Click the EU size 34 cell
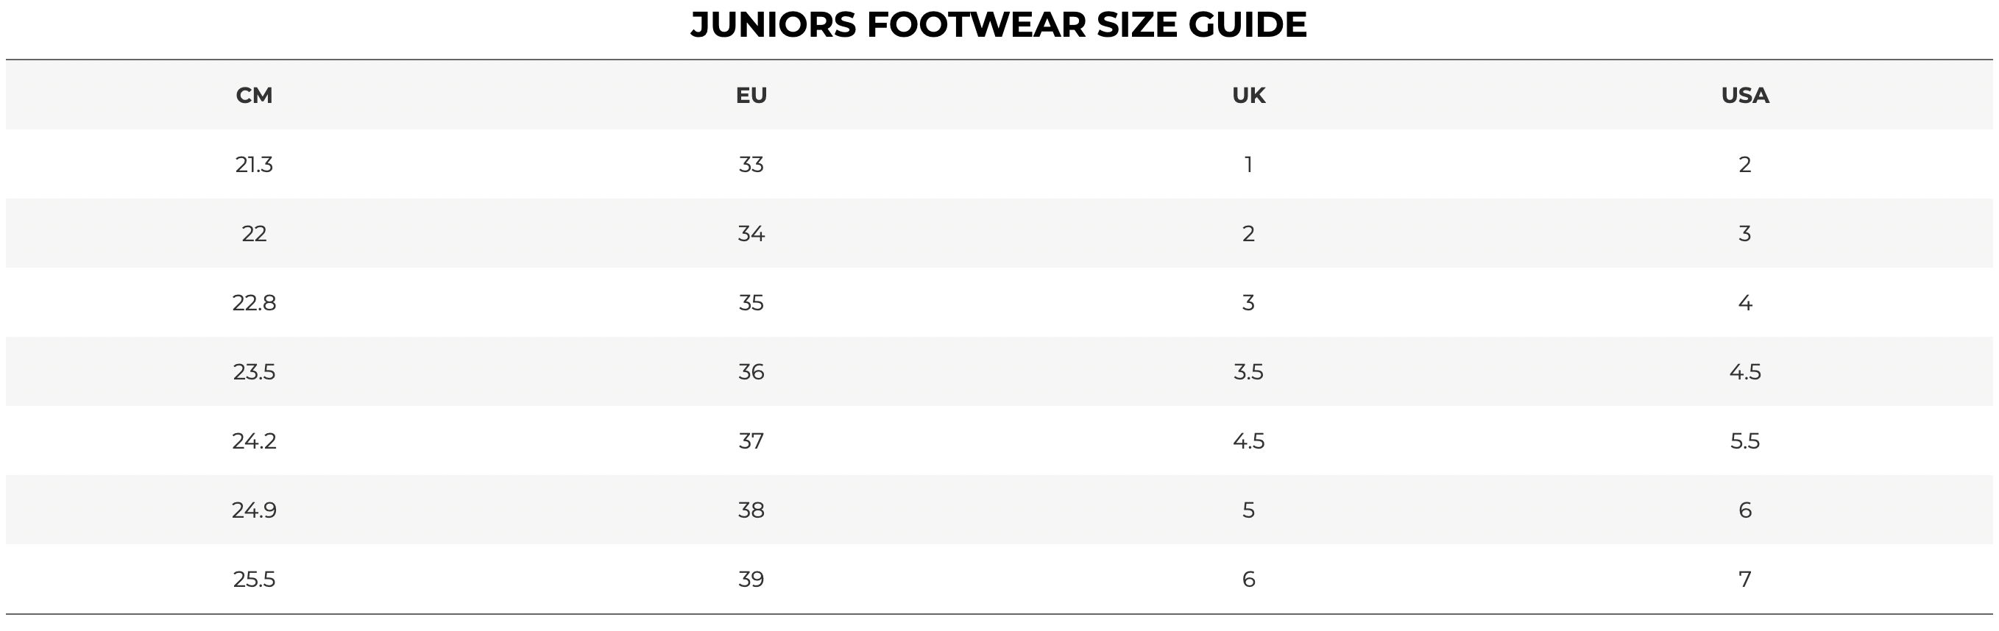 (x=751, y=233)
